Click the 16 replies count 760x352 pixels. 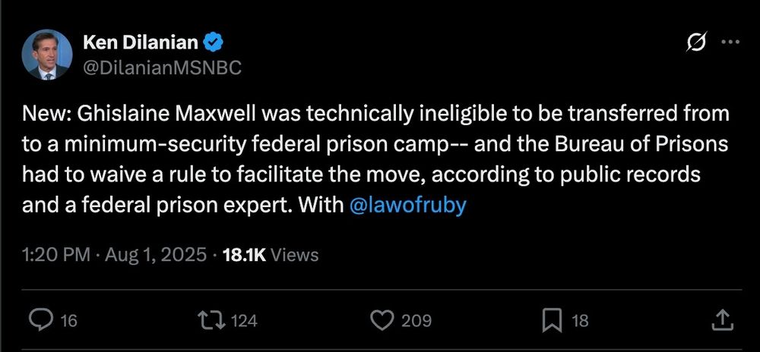pyautogui.click(x=70, y=321)
